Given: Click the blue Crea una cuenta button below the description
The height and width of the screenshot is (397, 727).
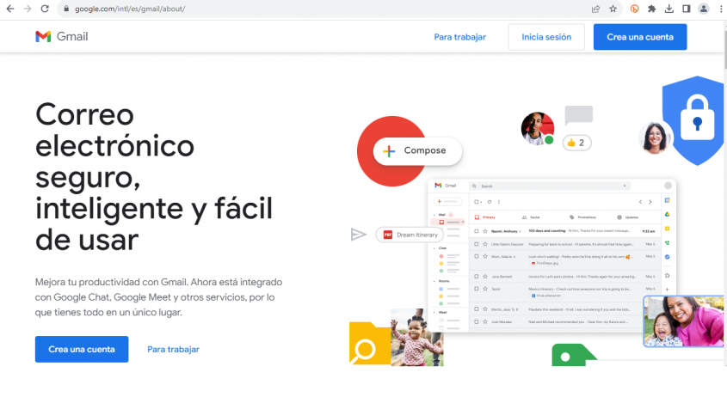Looking at the screenshot, I should [x=82, y=349].
